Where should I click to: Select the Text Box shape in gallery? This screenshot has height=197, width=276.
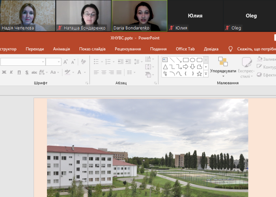point(166,60)
